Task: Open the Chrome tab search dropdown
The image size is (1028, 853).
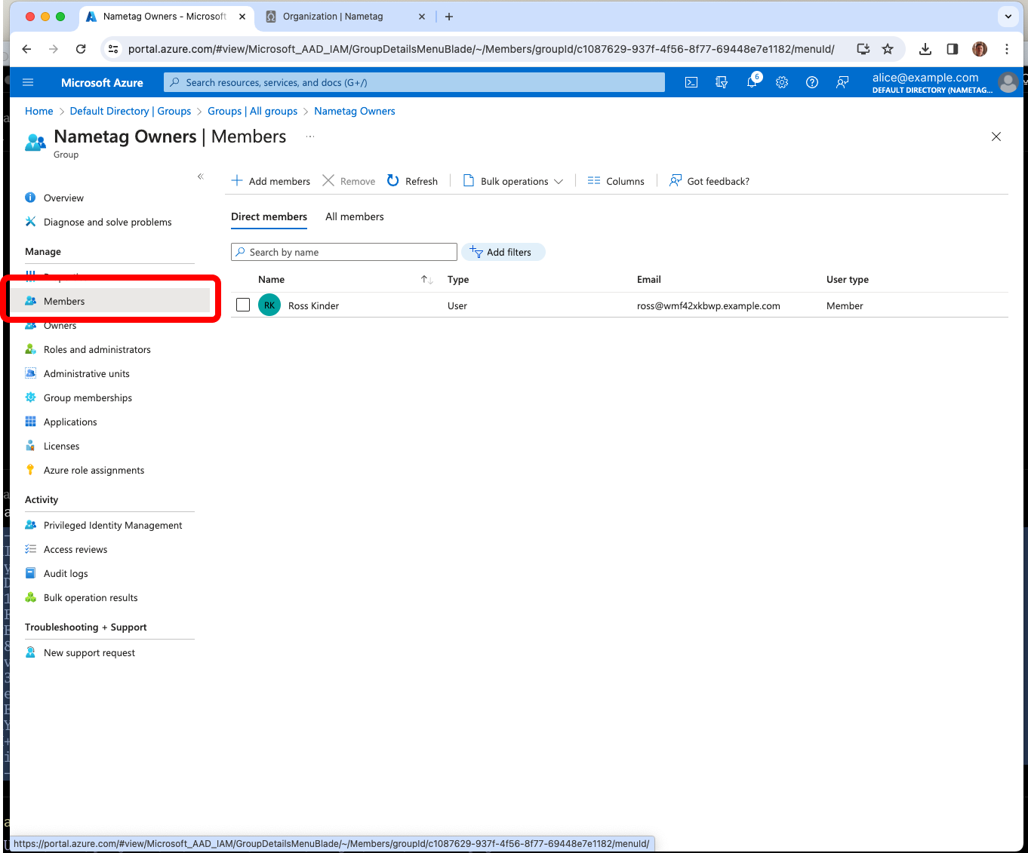Action: click(1008, 17)
